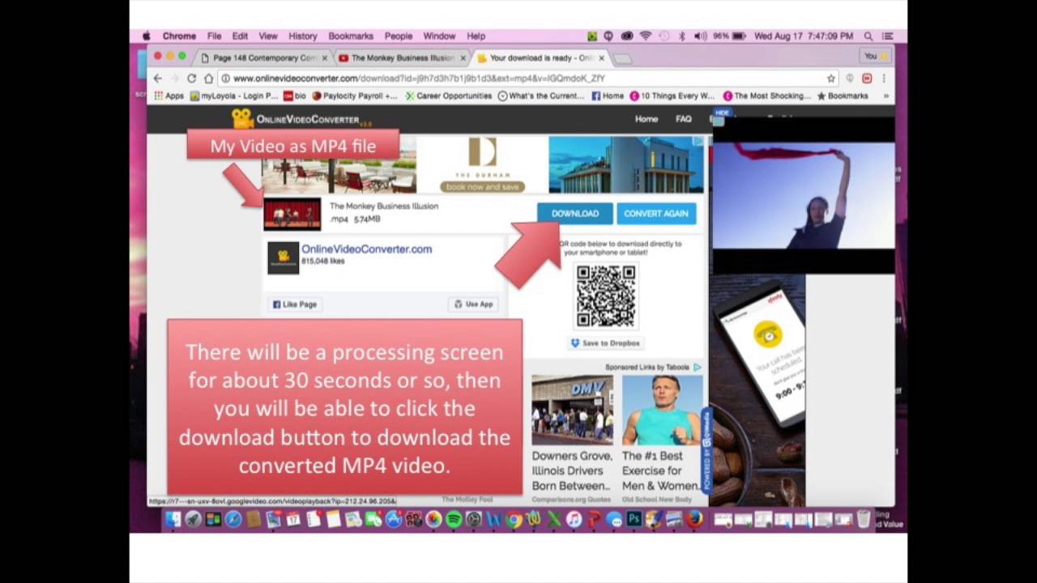Click the Wi-Fi status icon
Image resolution: width=1037 pixels, height=583 pixels.
[646, 36]
